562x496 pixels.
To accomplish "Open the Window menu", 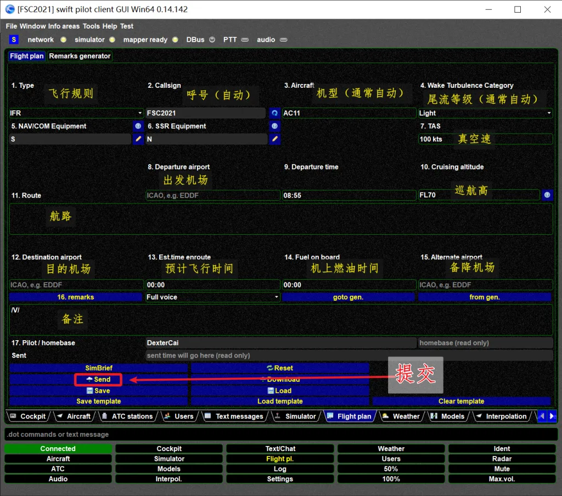I will pos(32,26).
